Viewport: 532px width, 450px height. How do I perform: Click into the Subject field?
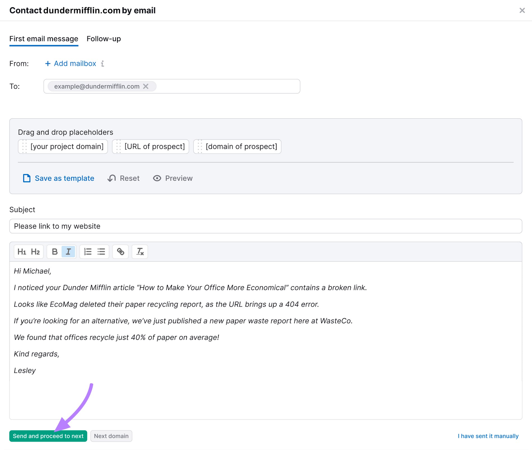point(265,226)
